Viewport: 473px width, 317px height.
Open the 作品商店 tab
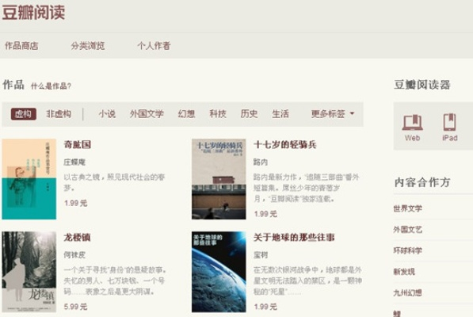click(x=21, y=46)
